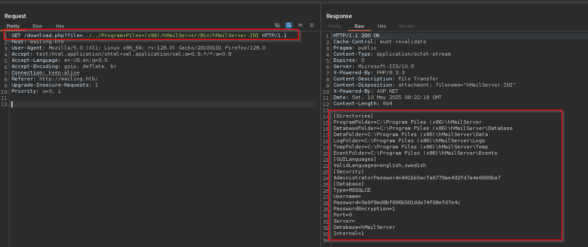
Task: Click the ProgramFolder path line in response
Action: point(408,122)
